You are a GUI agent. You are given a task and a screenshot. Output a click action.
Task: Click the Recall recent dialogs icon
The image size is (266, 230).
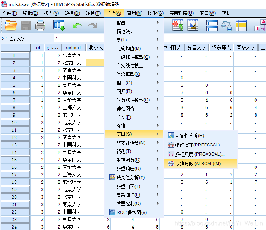59,25
